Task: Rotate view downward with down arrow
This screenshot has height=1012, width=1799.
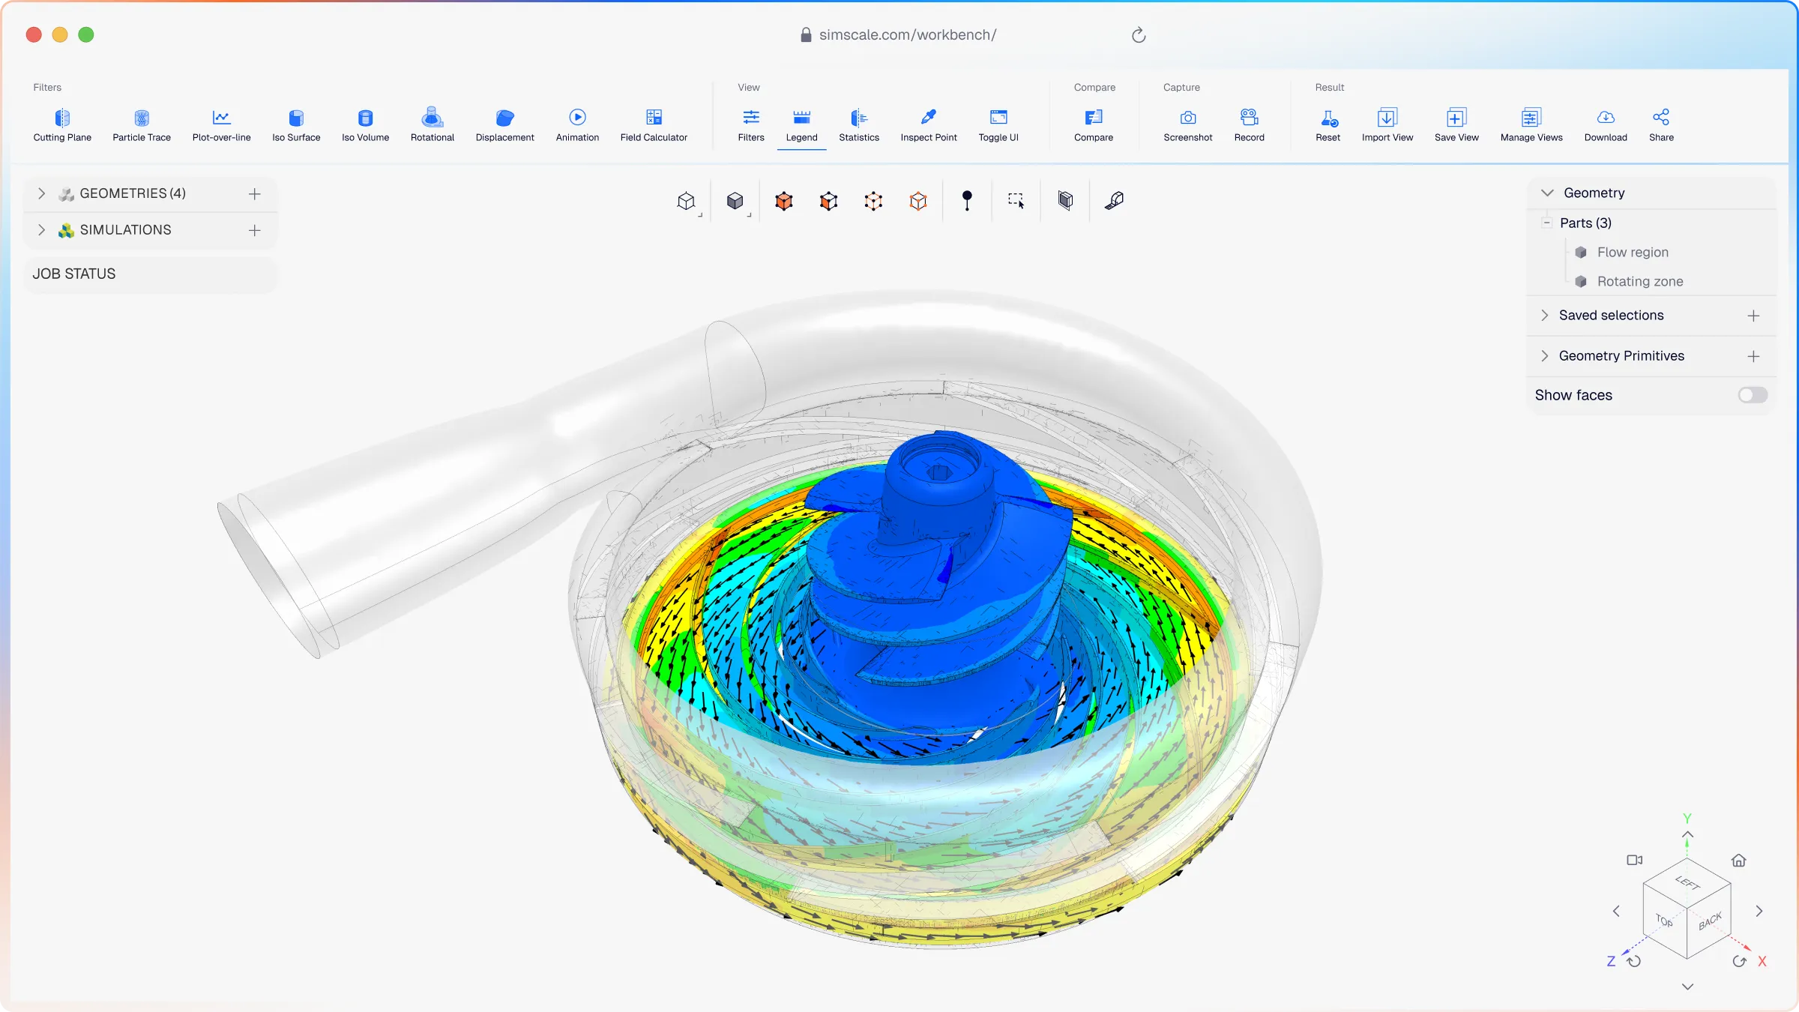Action: [1687, 987]
